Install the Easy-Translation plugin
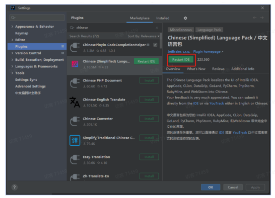The height and width of the screenshot is (198, 275). coord(149,157)
